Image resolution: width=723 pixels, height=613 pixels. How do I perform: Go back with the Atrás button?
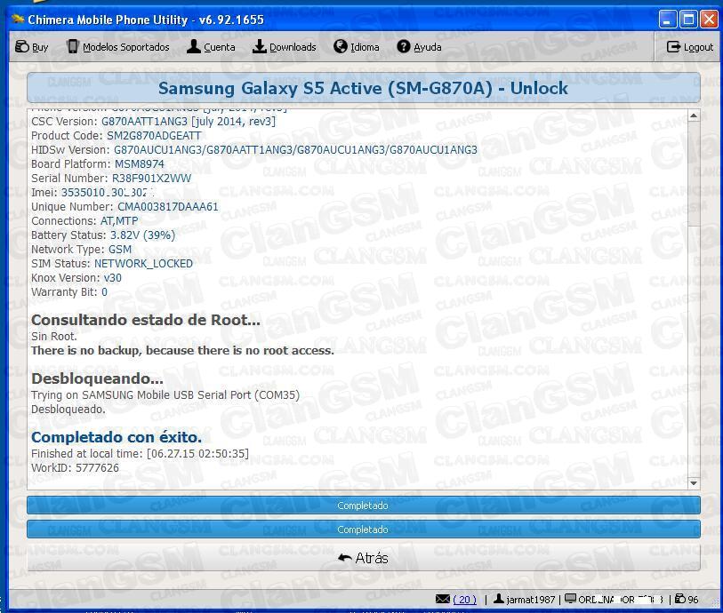364,558
